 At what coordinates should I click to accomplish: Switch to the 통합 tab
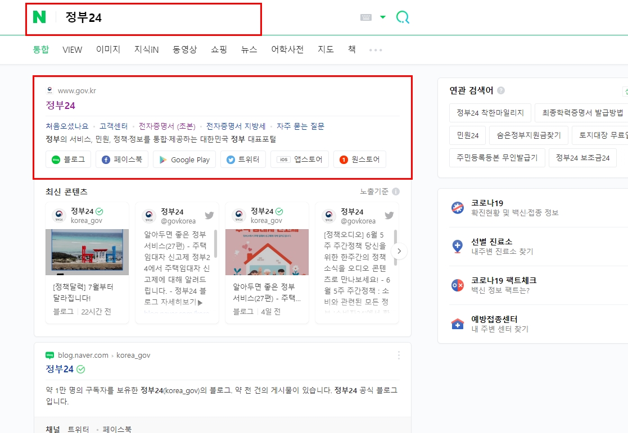40,49
